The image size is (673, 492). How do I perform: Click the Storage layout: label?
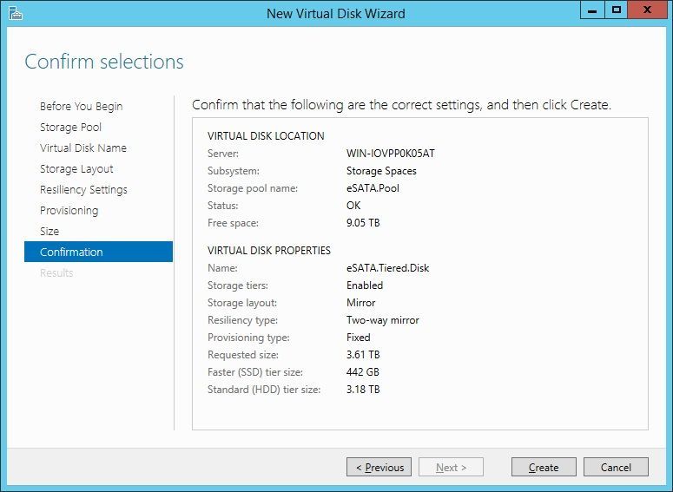coord(242,303)
